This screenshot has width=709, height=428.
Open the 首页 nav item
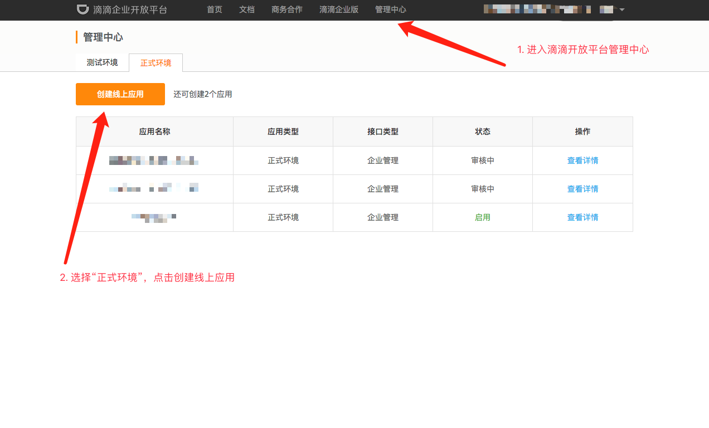215,9
